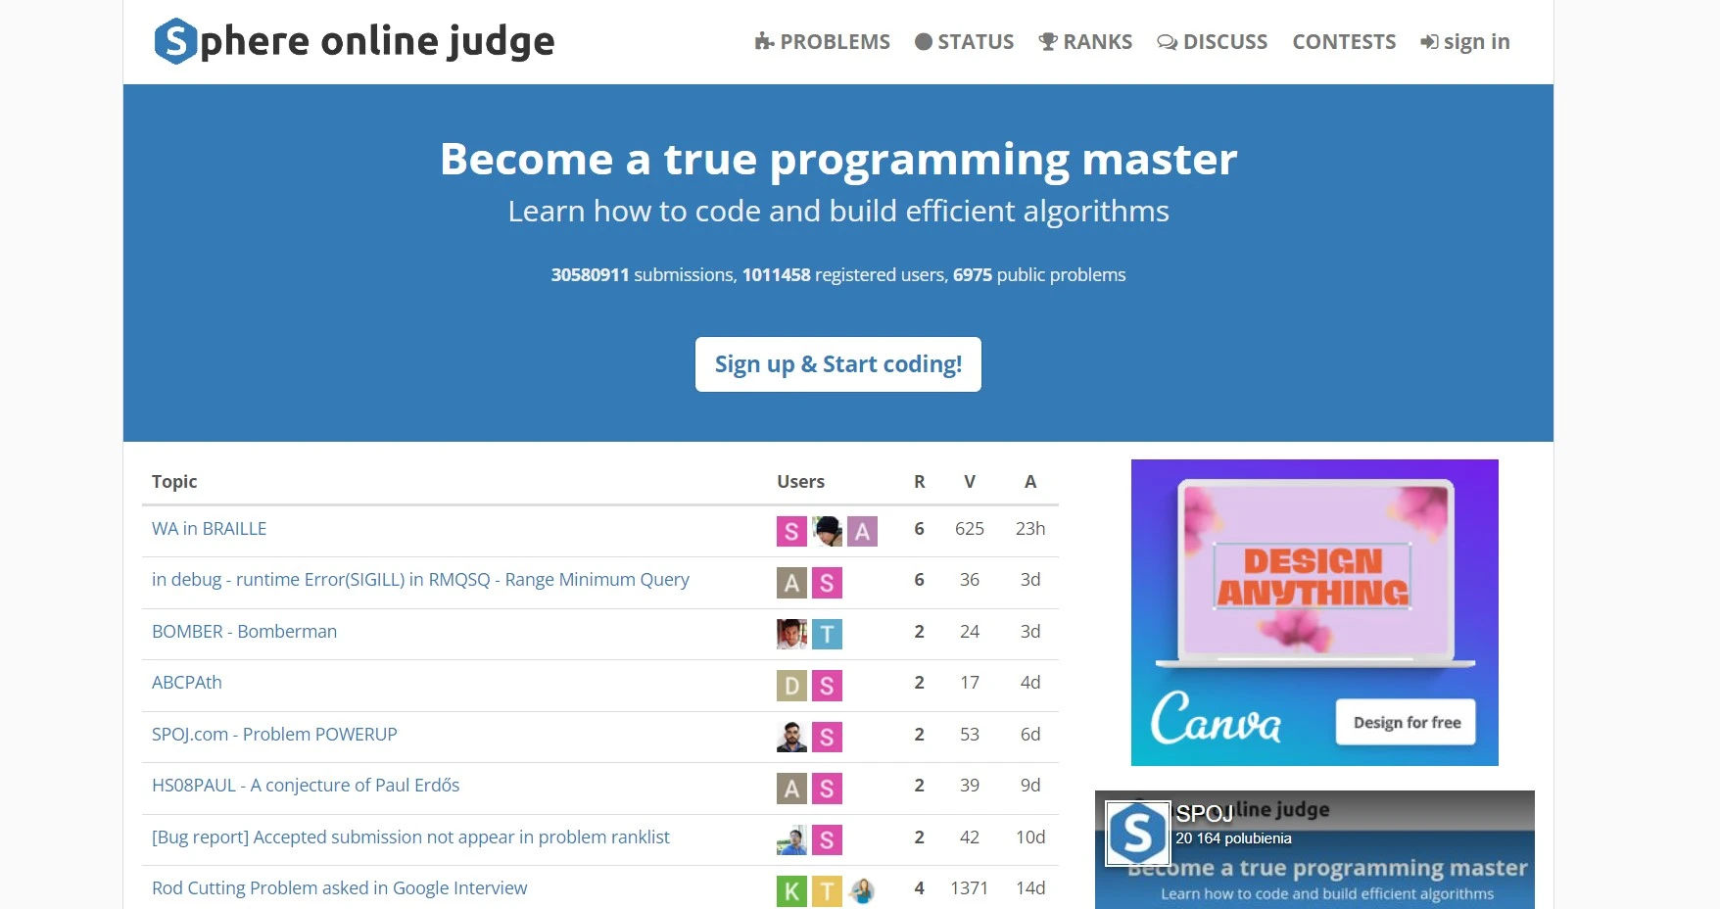This screenshot has width=1720, height=909.
Task: Click the Sphere online judge logo
Action: point(354,41)
